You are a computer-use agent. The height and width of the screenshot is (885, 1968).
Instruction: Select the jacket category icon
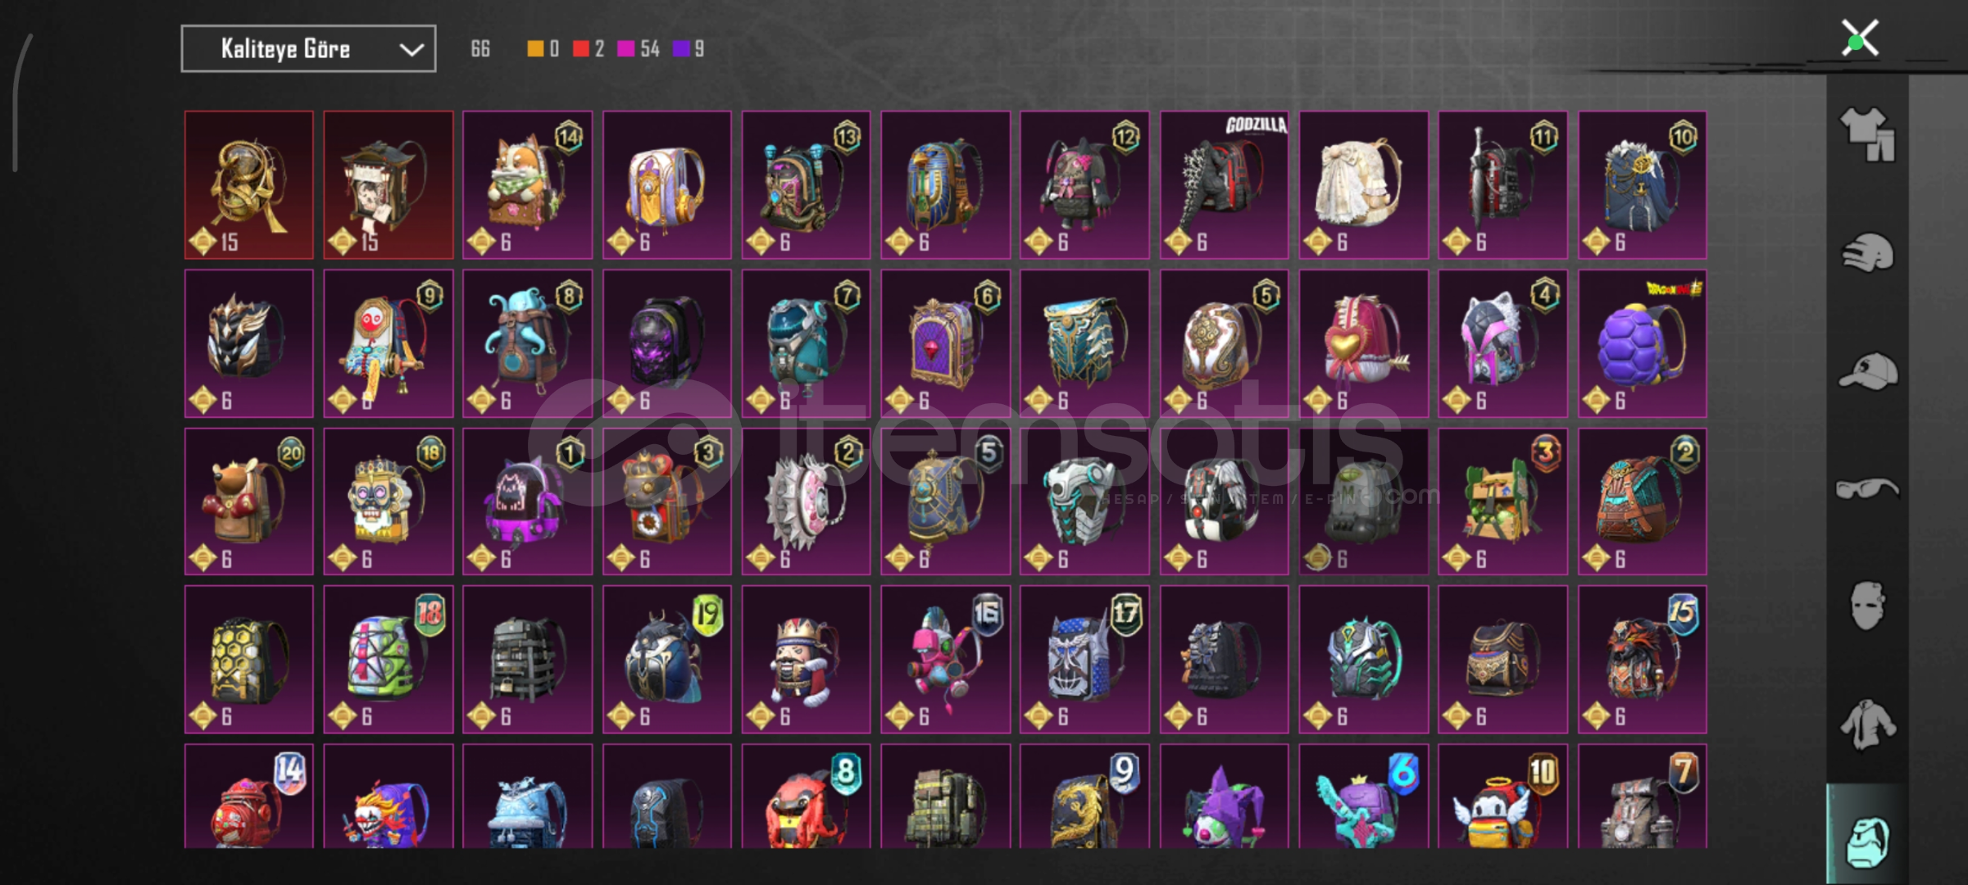click(1868, 724)
